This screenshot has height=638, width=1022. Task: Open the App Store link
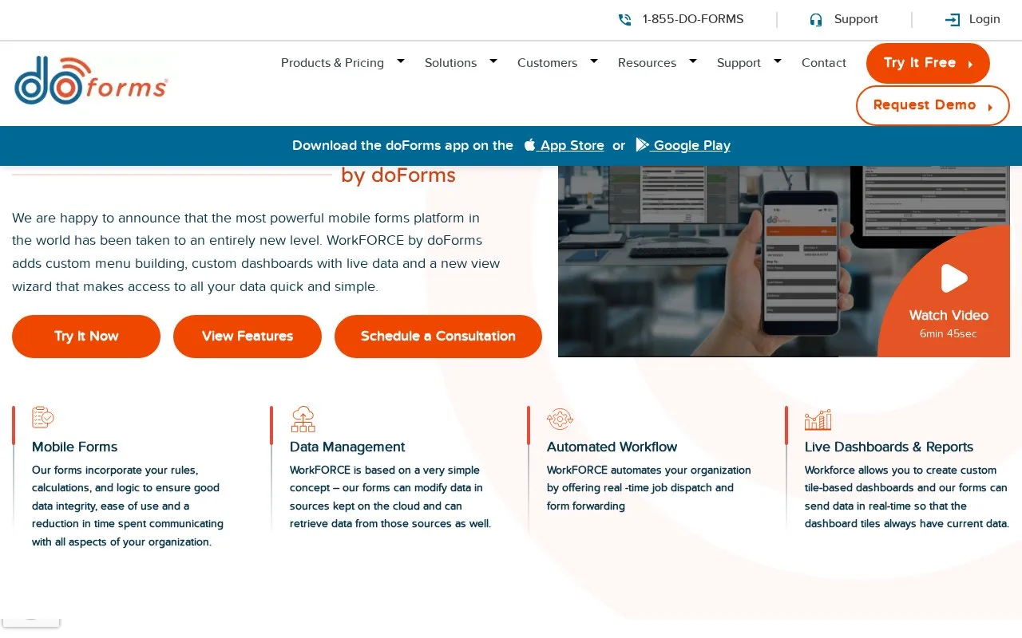564,145
